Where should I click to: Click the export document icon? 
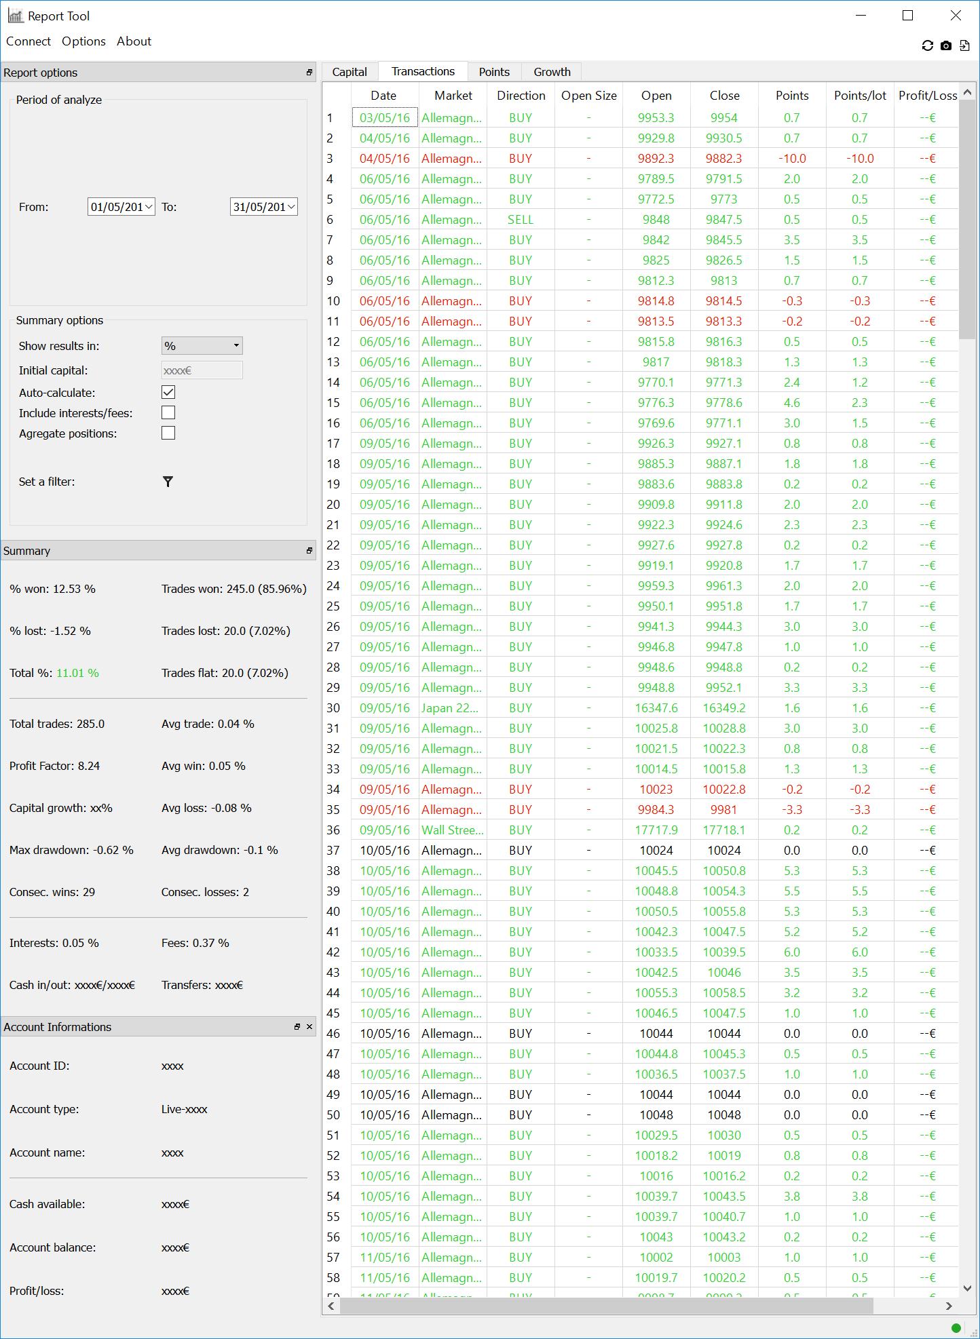tap(964, 45)
